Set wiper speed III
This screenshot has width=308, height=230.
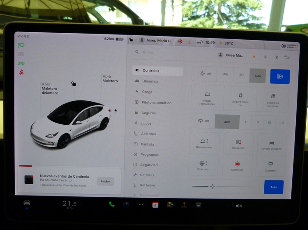point(269,123)
